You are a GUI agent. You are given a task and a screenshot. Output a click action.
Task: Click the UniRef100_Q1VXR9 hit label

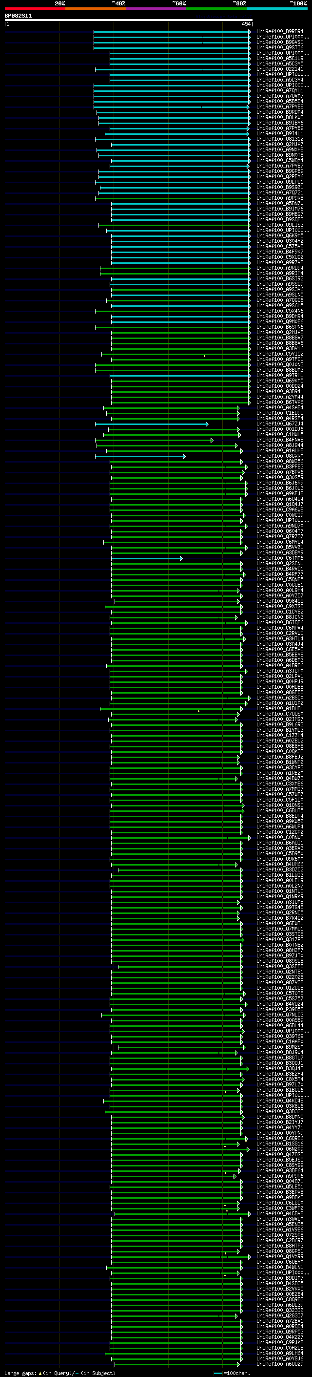point(280,1256)
